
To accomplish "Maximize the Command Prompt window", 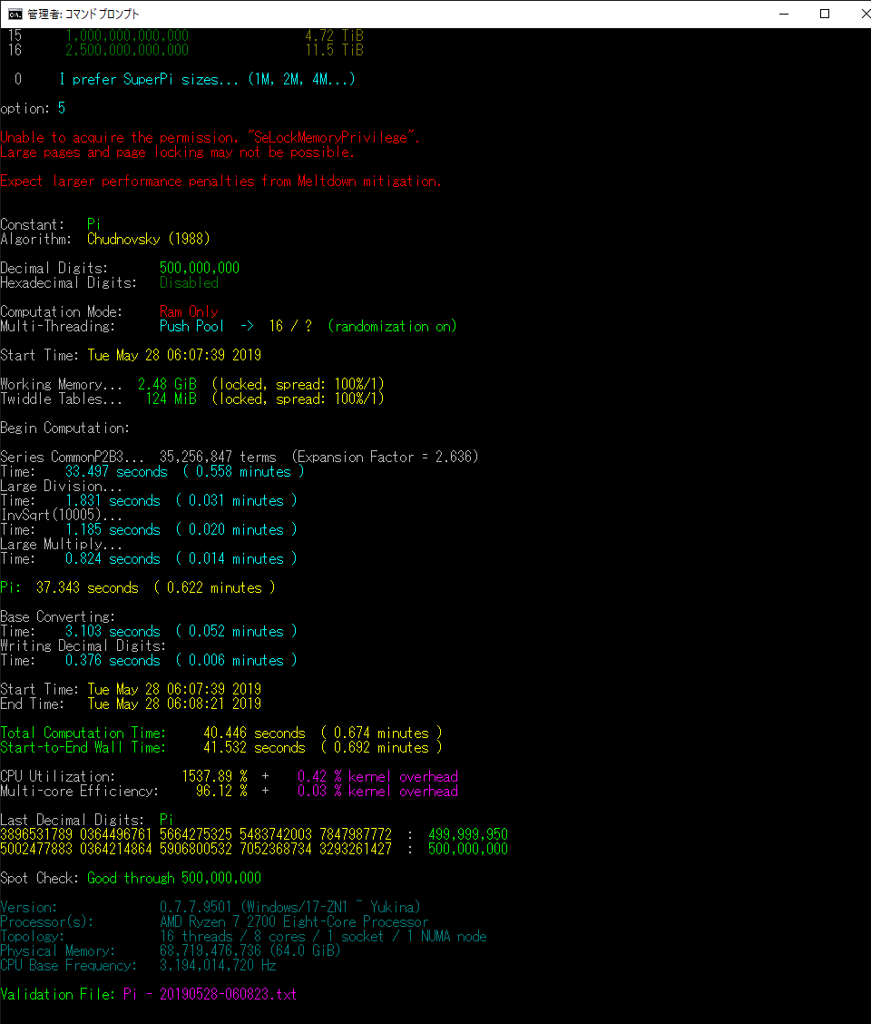I will click(825, 14).
